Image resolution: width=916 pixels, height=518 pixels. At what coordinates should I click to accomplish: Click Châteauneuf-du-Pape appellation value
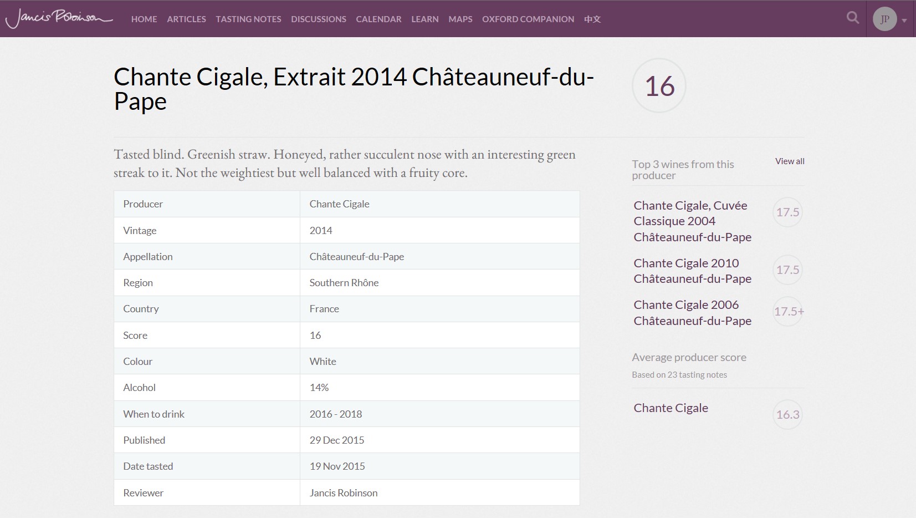[x=357, y=256]
